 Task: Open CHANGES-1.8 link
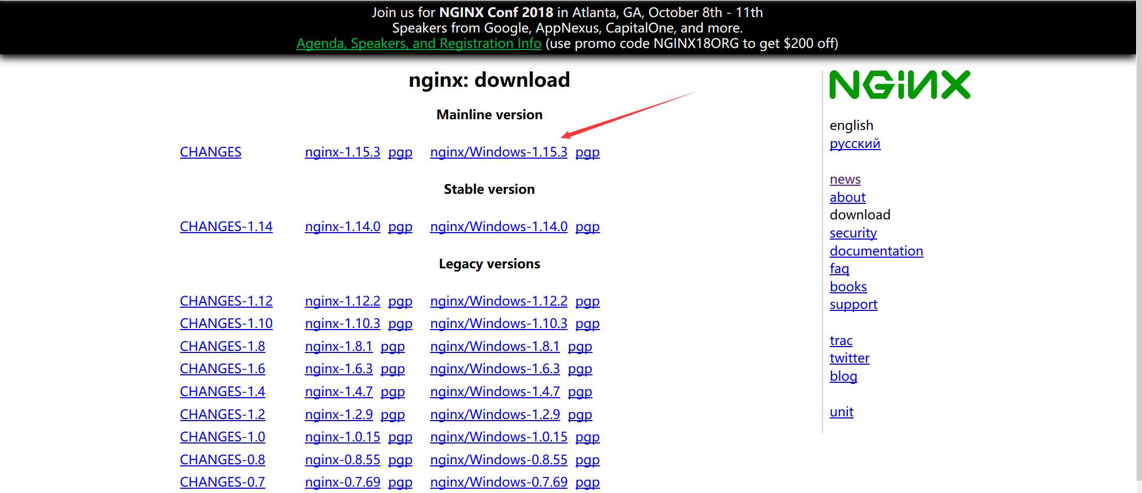pyautogui.click(x=222, y=347)
